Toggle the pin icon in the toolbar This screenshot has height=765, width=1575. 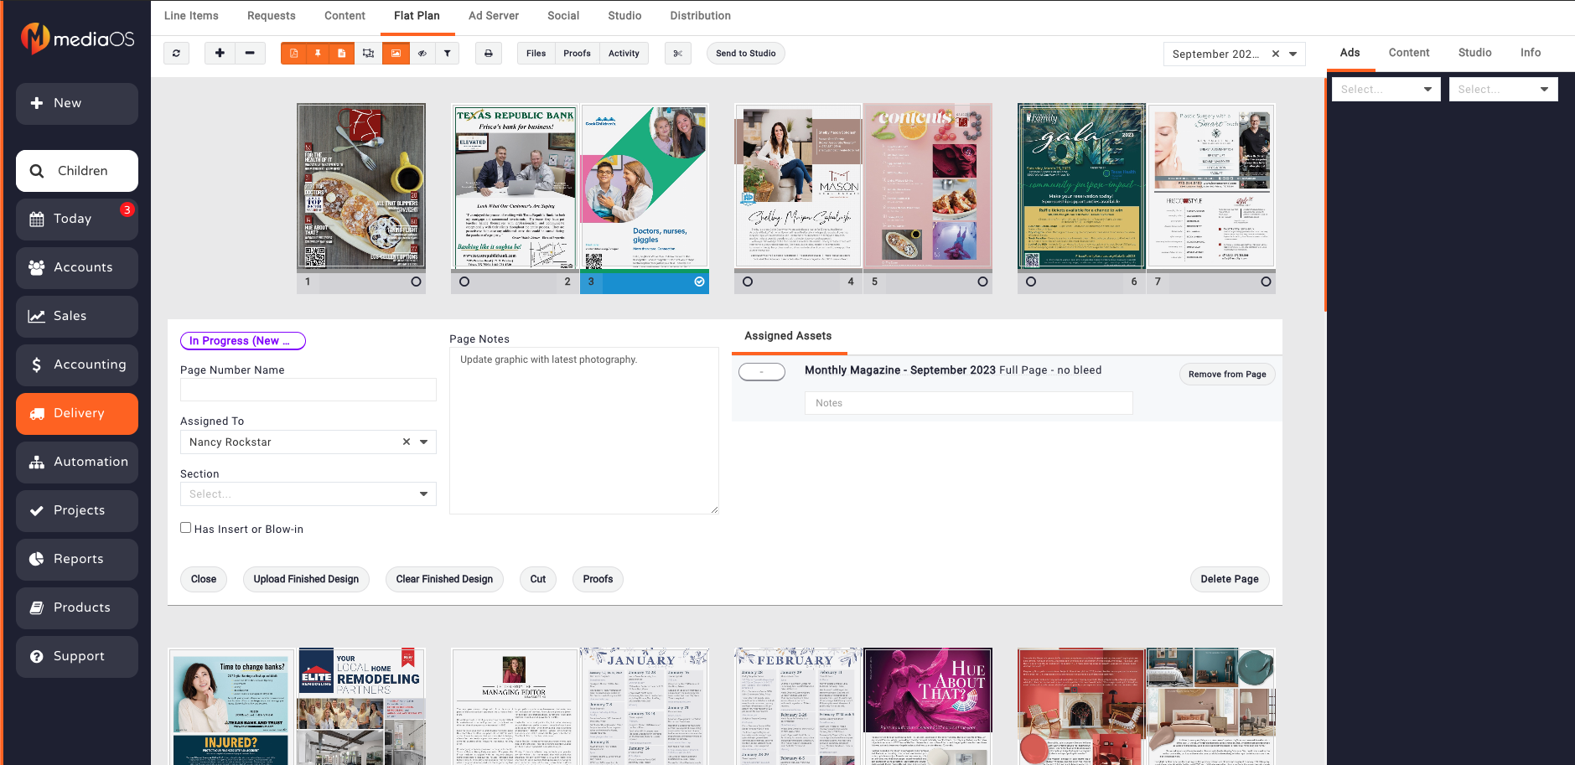tap(317, 53)
